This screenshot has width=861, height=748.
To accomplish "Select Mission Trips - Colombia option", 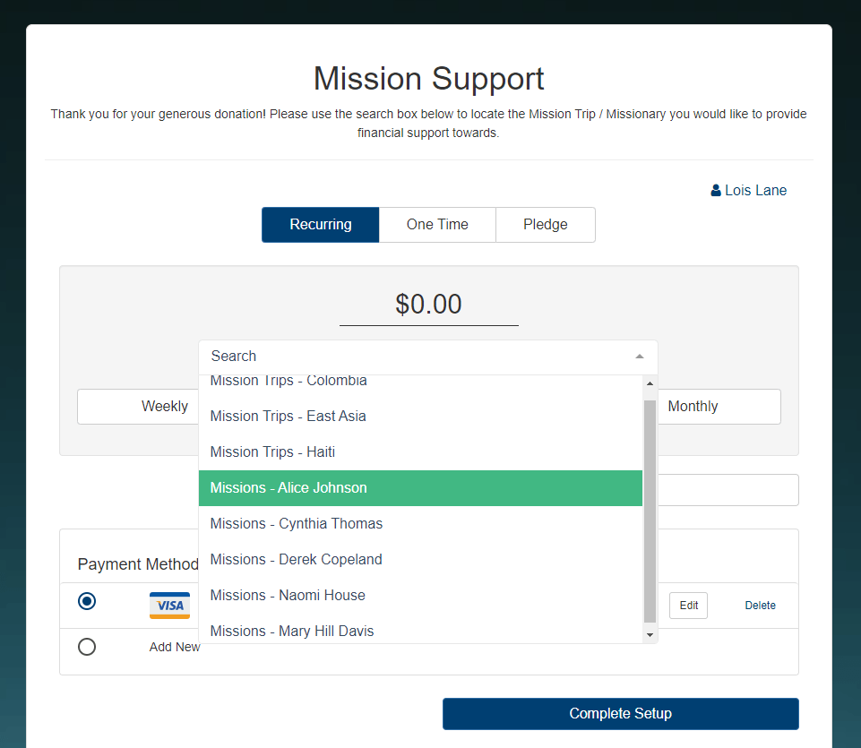I will 420,381.
